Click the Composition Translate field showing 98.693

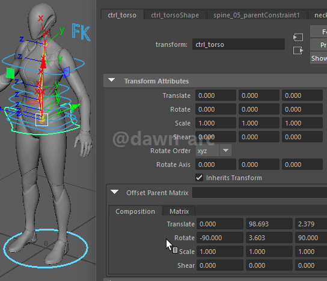tap(269, 224)
